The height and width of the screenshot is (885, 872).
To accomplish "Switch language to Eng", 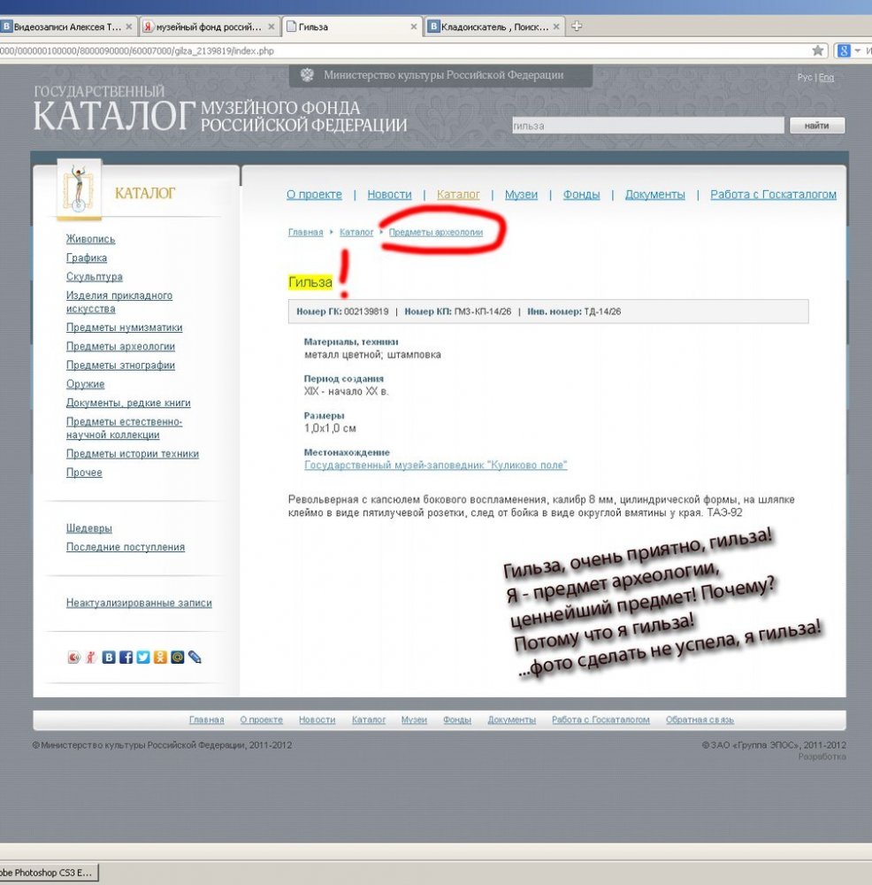I will (x=826, y=78).
